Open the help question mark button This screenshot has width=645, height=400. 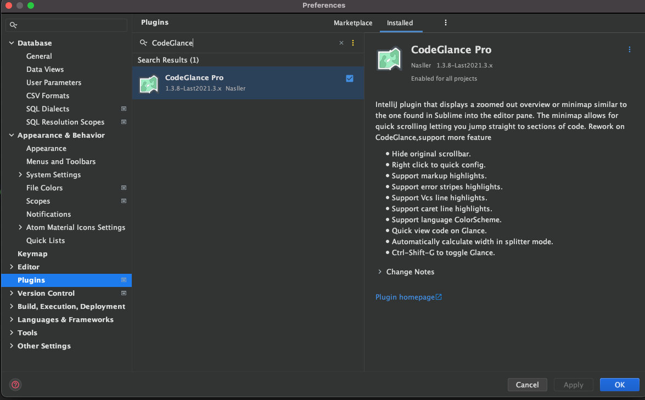(x=15, y=385)
